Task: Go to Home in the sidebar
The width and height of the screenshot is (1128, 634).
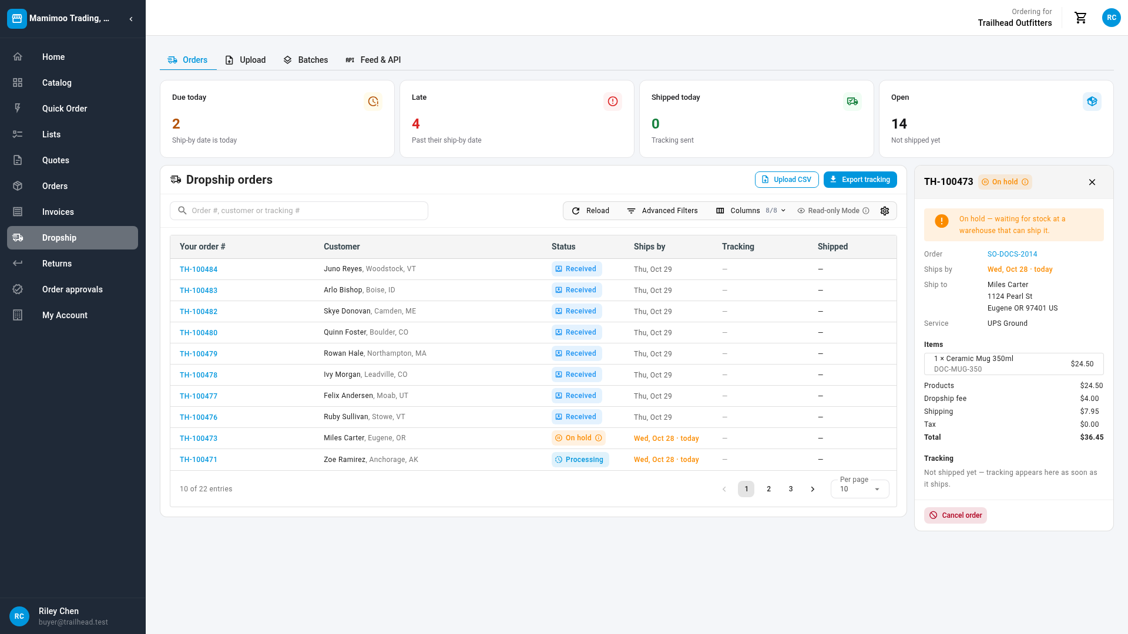Action: tap(73, 57)
